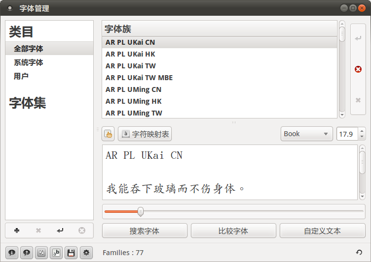Click the 比较字体 button
The width and height of the screenshot is (371, 262).
(x=233, y=231)
